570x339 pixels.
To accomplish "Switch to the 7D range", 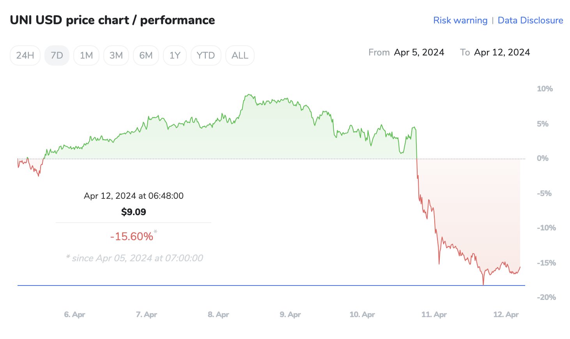I will (57, 55).
